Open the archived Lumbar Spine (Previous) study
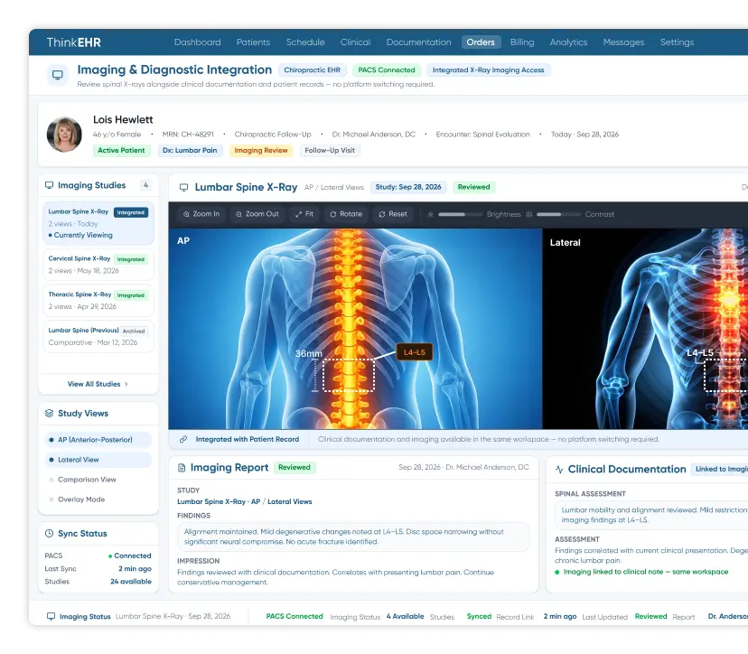 pos(98,336)
